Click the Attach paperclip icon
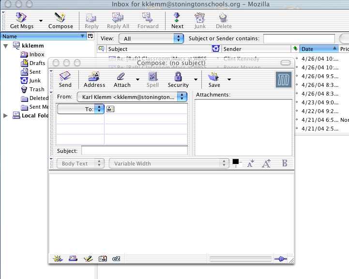This screenshot has width=349, height=279. [122, 79]
